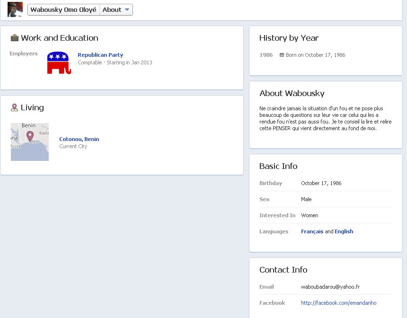Select the 1986 year entry

pos(266,55)
